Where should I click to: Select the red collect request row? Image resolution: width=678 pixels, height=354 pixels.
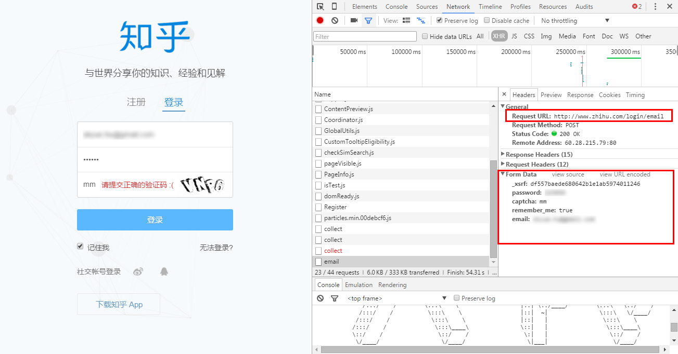click(401, 251)
